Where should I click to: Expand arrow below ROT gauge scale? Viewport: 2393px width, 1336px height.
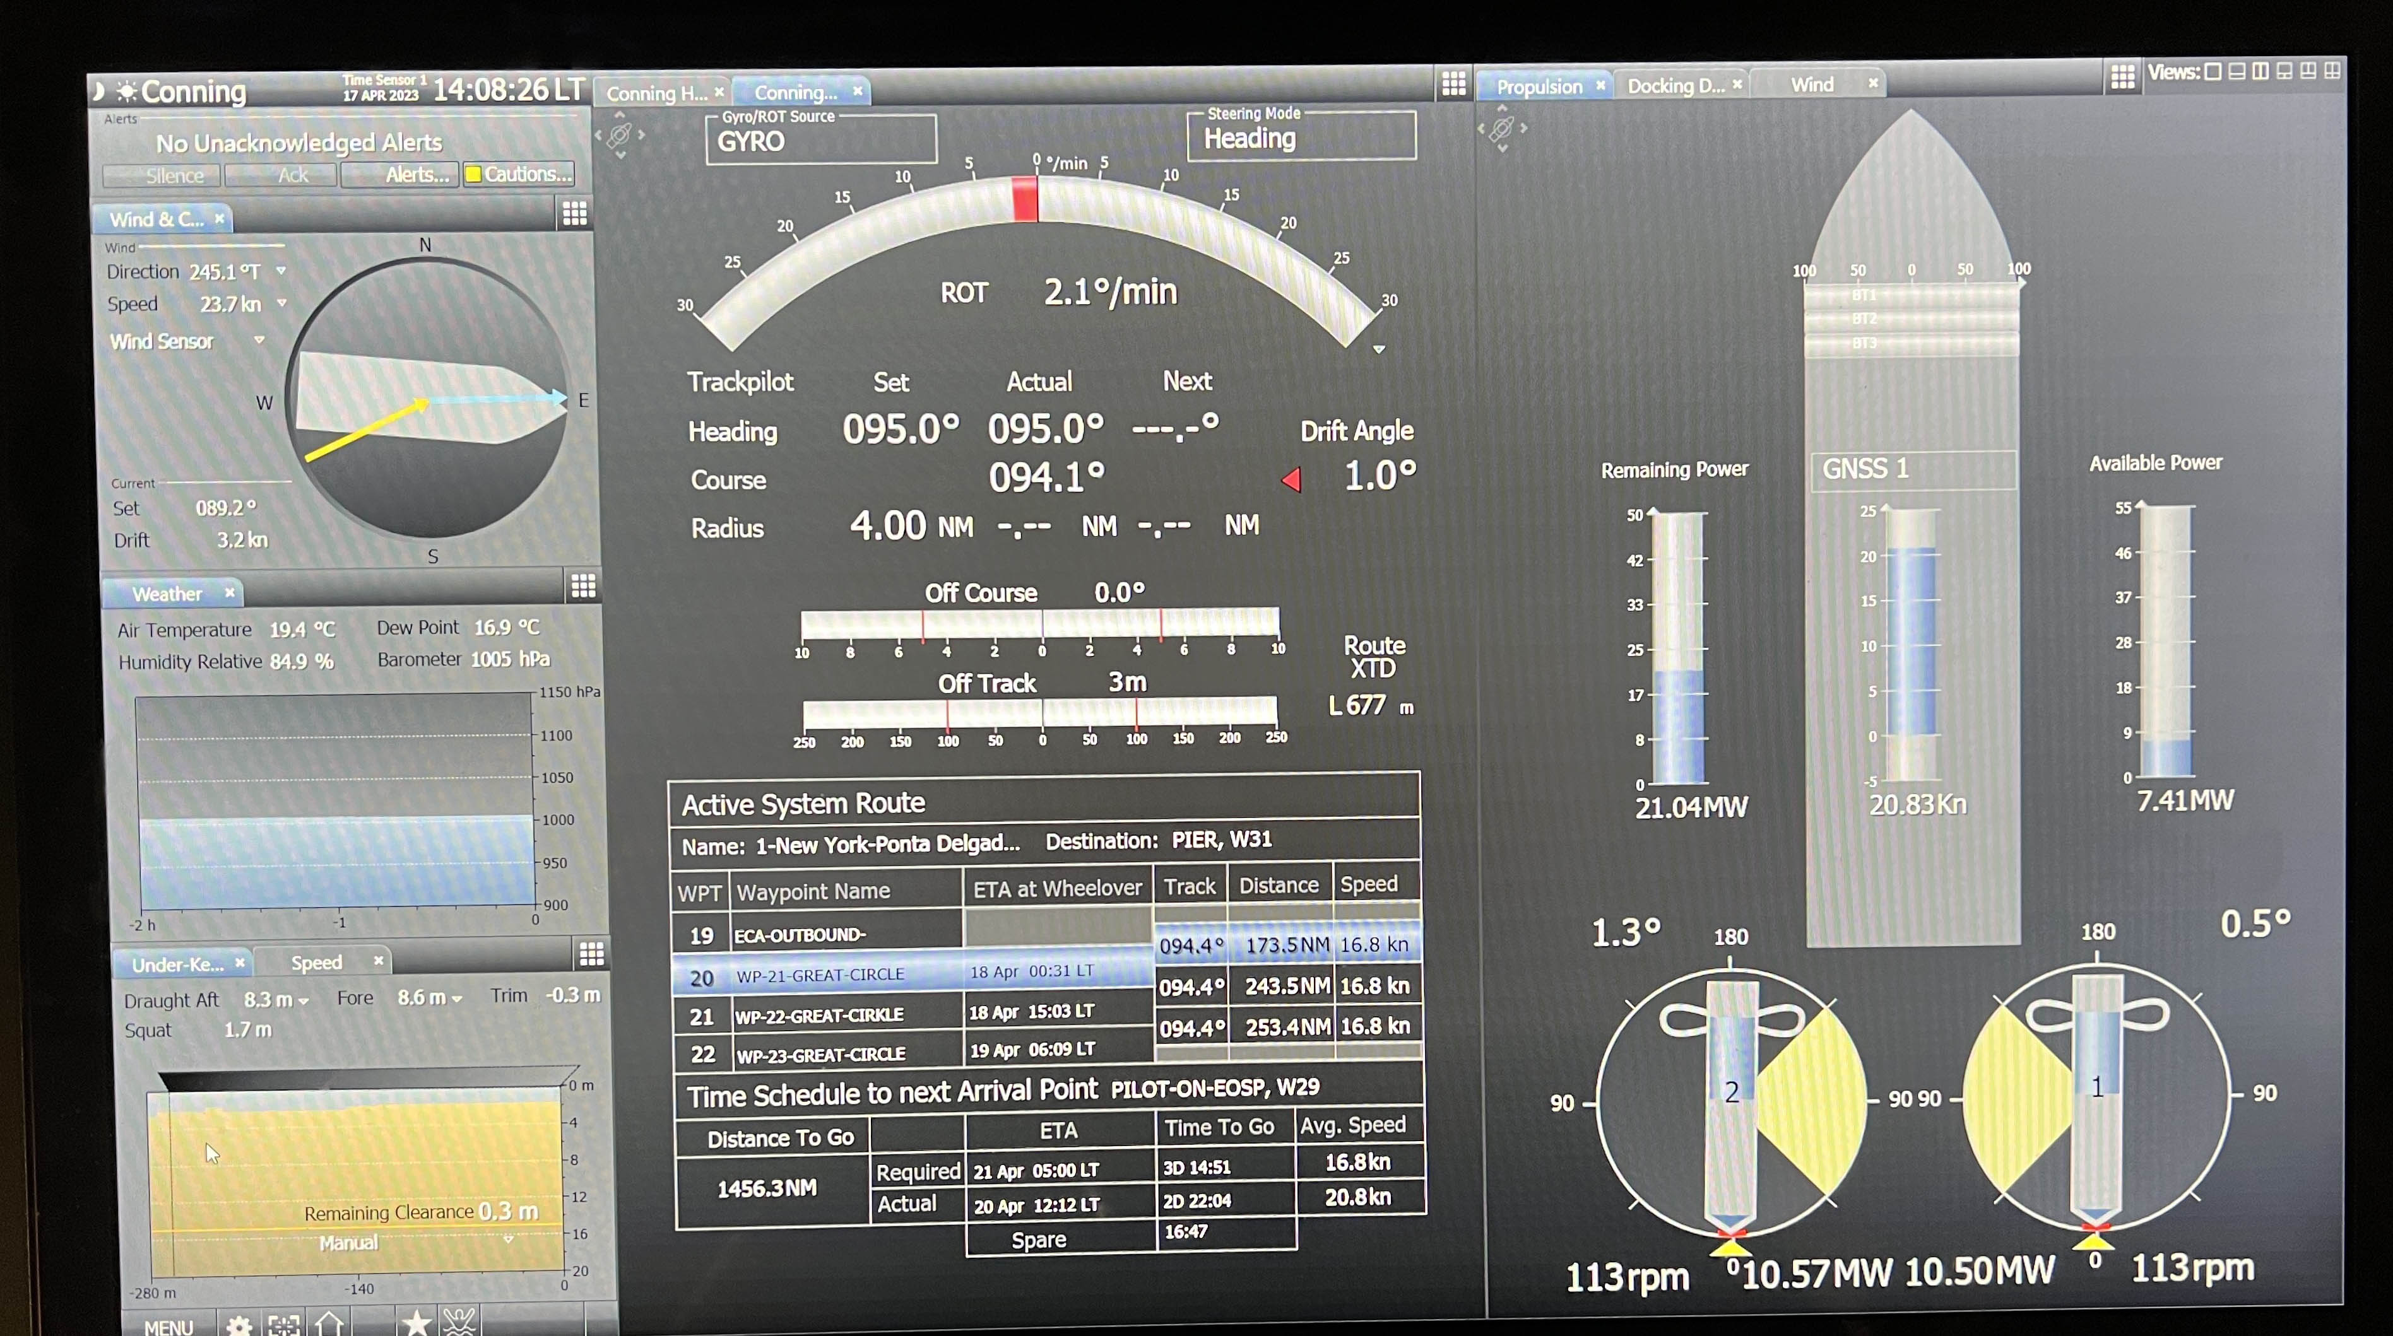pyautogui.click(x=1380, y=350)
